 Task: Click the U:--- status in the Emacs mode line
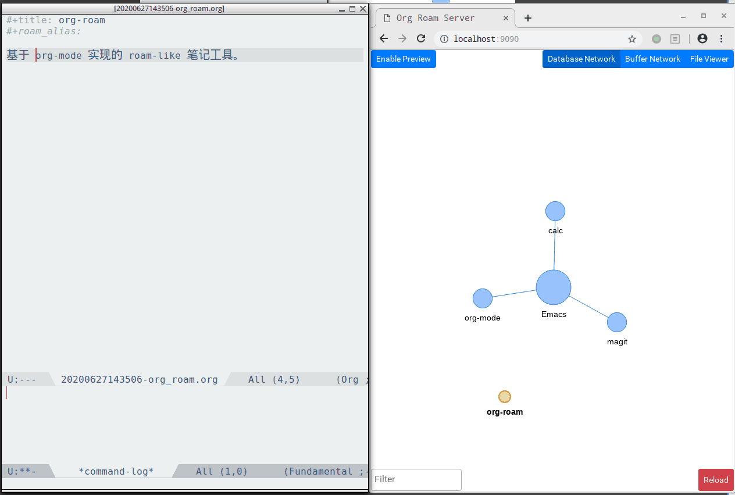(x=22, y=380)
